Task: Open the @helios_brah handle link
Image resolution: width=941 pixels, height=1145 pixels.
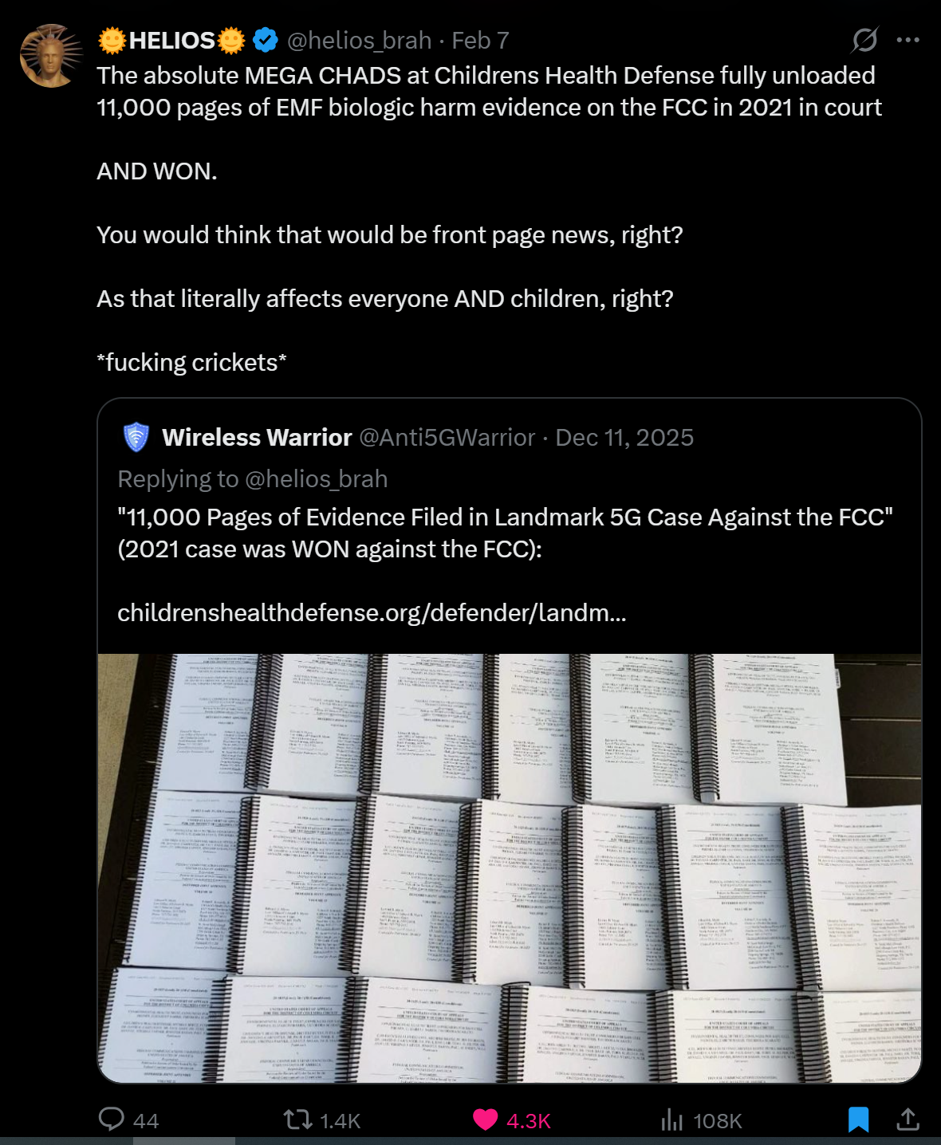Action: click(x=359, y=40)
